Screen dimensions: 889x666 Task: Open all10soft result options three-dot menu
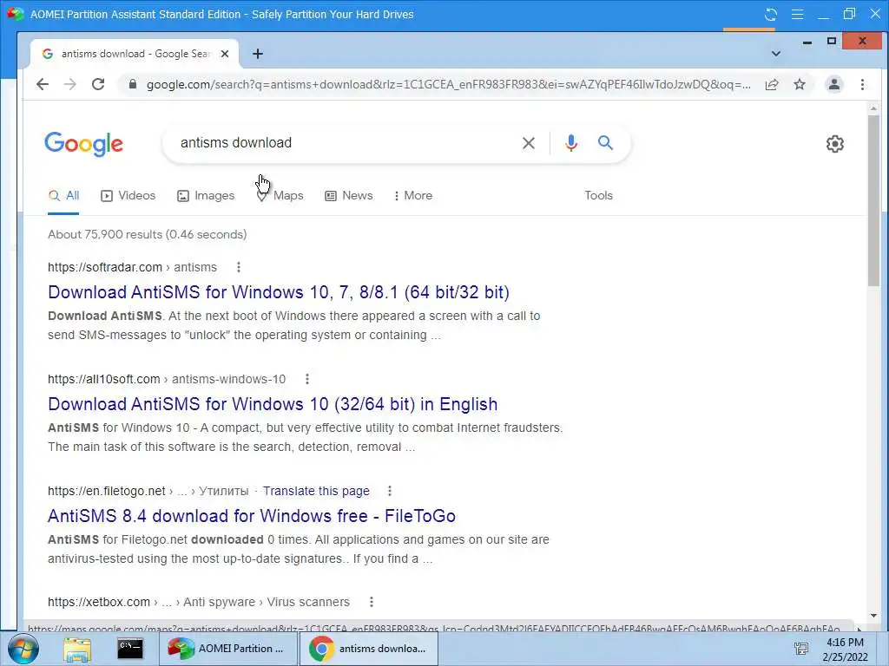coord(307,380)
